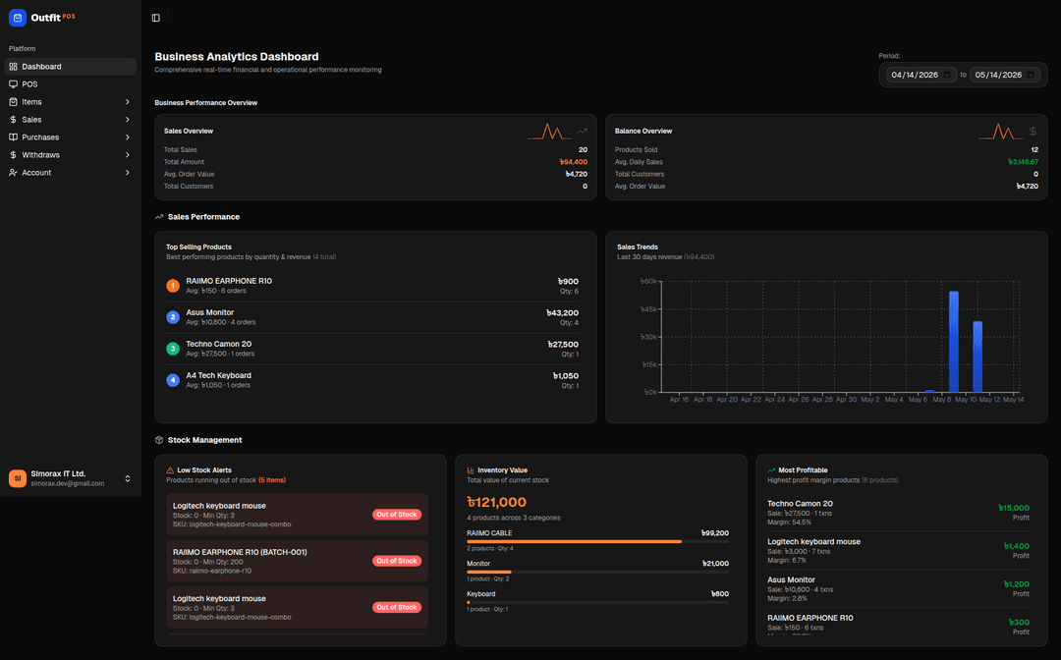Click the Monitor inventory progress bar
The height and width of the screenshot is (660, 1061).
point(597,572)
